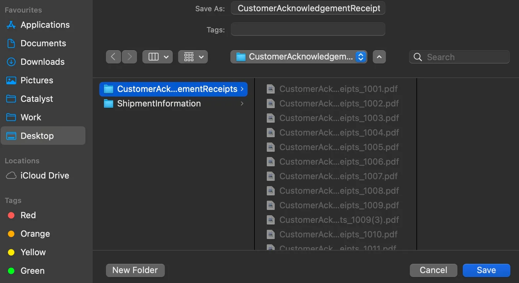
Task: Click the chevron on CustomerAck...ementReceipts row
Action: point(242,89)
